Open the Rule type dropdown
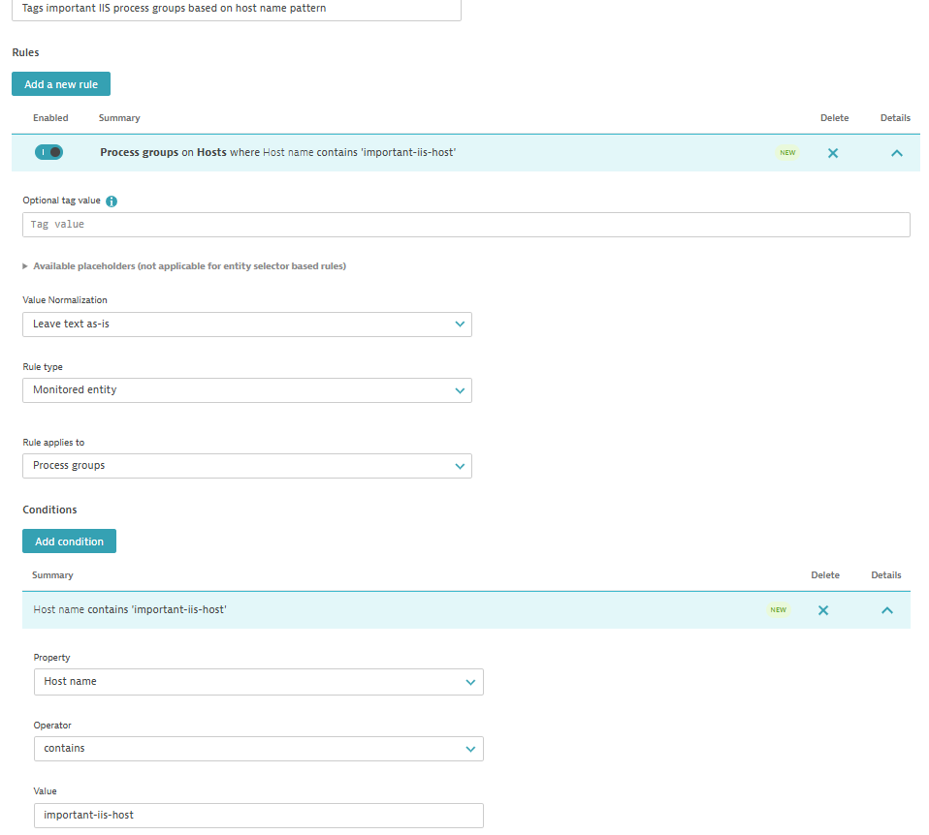929x835 pixels. 246,390
